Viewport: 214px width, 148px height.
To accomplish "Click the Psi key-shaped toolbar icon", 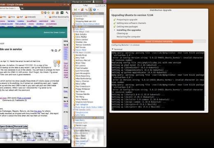I will [x=86, y=9].
